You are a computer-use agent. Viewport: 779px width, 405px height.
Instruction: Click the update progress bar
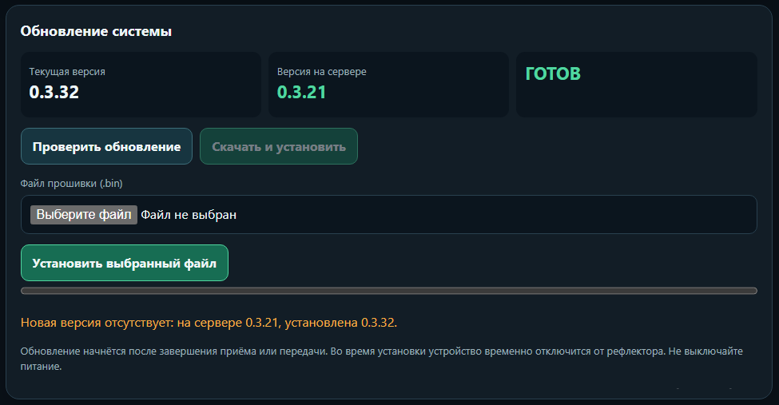pos(389,291)
